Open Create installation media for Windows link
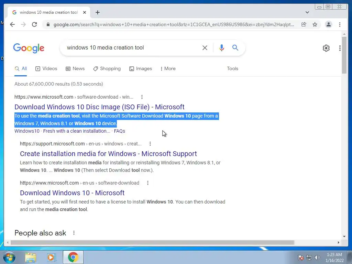The image size is (352, 264). coord(108,154)
